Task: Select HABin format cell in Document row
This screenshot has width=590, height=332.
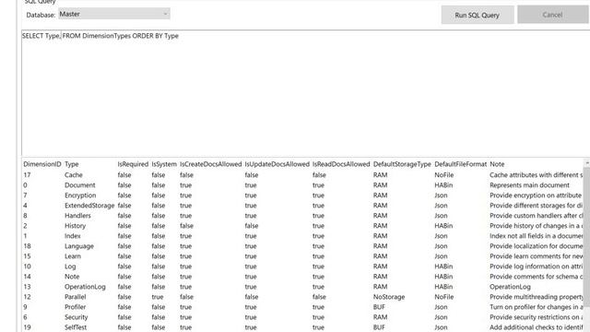Action: (443, 185)
